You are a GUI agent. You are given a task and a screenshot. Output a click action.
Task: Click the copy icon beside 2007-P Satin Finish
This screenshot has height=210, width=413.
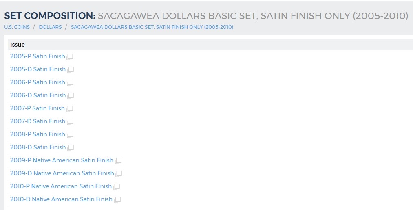point(70,109)
